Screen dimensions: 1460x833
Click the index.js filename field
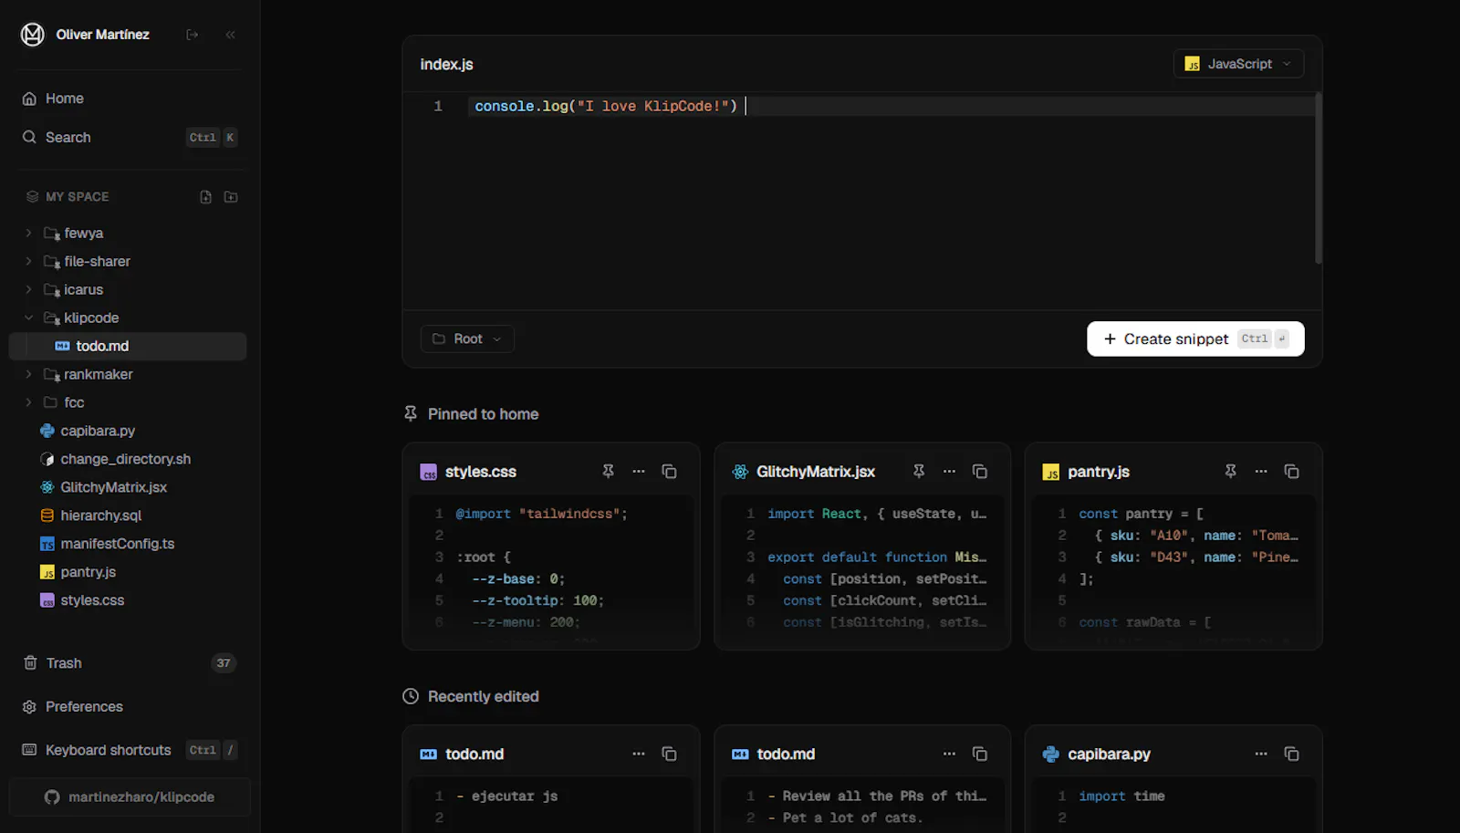[x=447, y=65]
